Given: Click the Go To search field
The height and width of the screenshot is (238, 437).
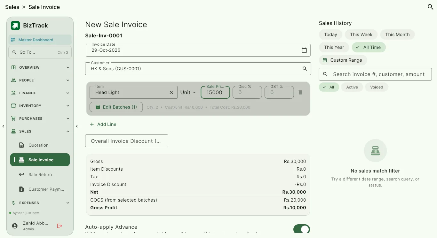Looking at the screenshot, I should pos(40,52).
